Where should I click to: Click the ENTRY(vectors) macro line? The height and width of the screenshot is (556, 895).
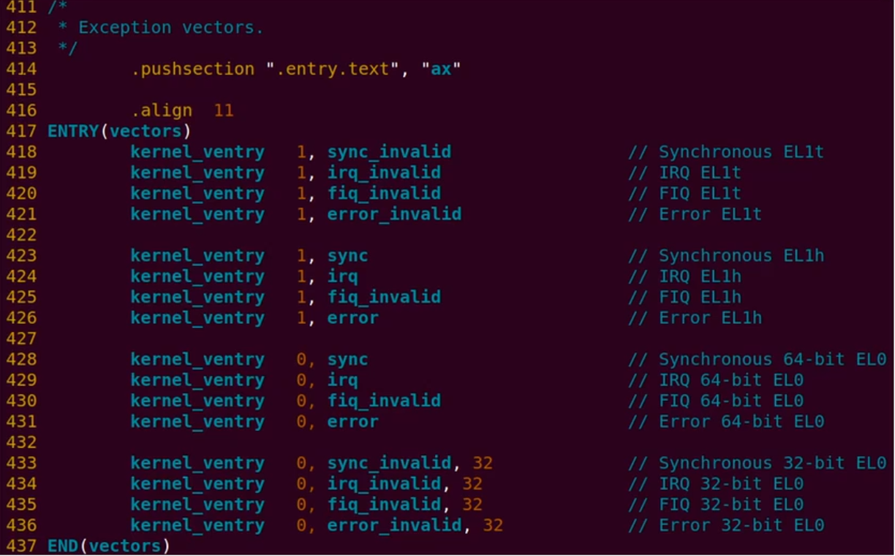119,132
